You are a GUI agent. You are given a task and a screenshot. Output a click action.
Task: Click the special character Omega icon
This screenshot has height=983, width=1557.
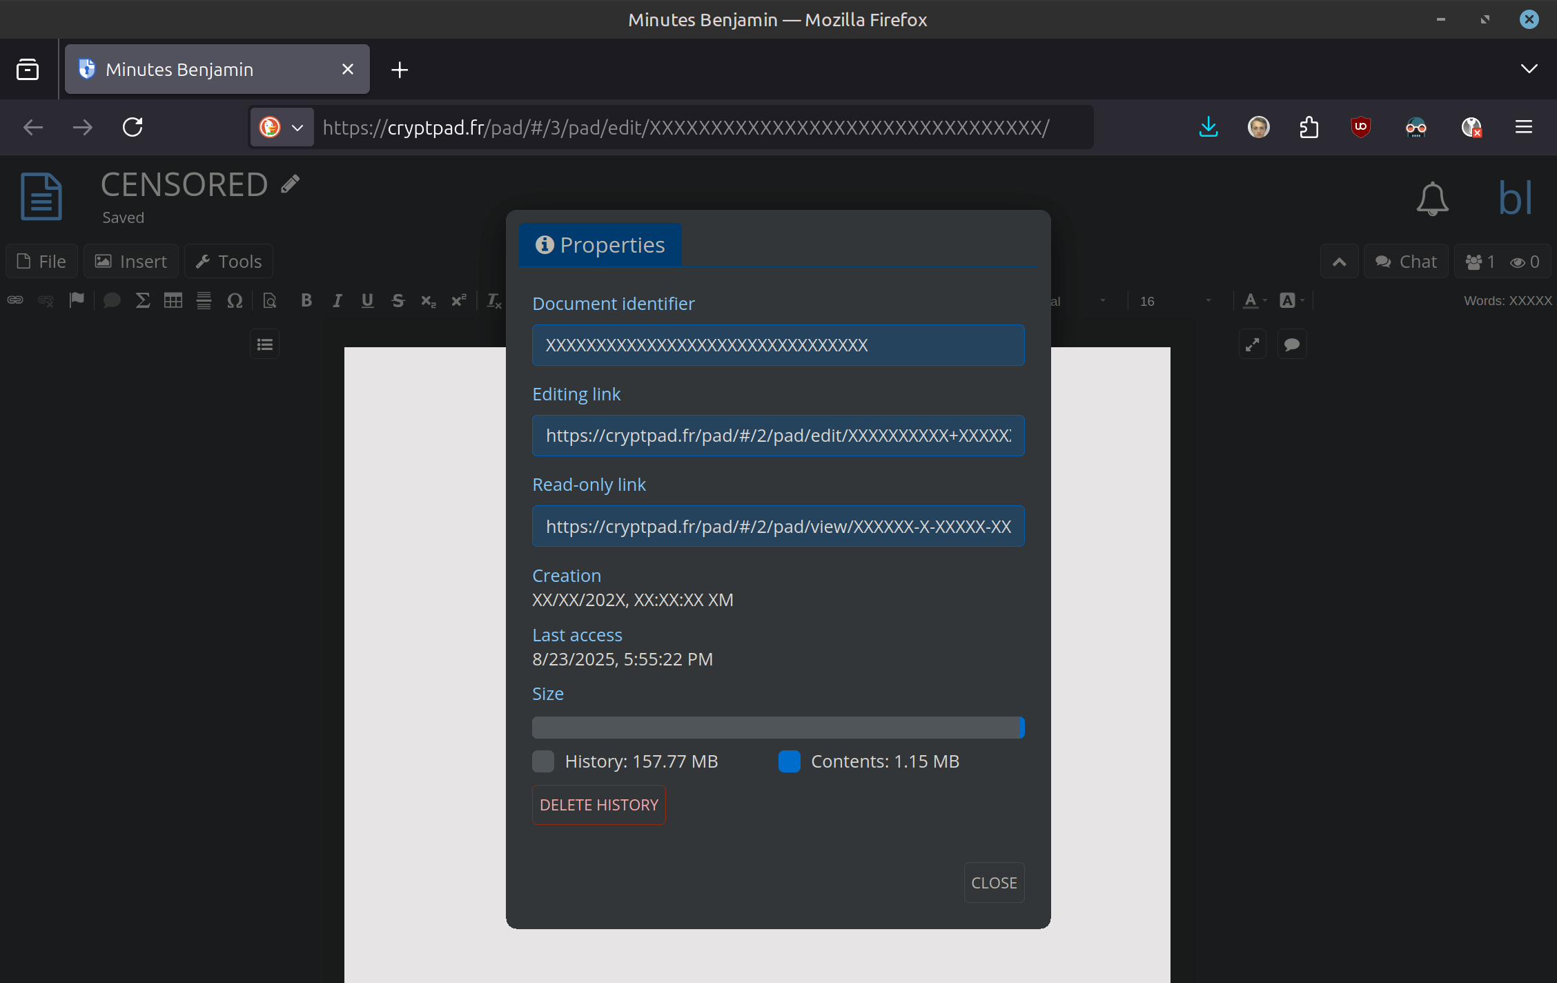pyautogui.click(x=235, y=300)
